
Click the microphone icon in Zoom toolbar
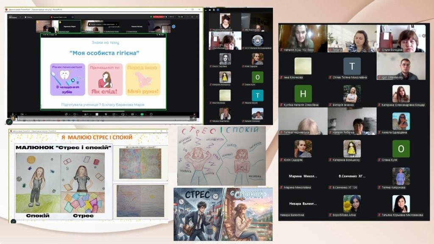pos(14,114)
